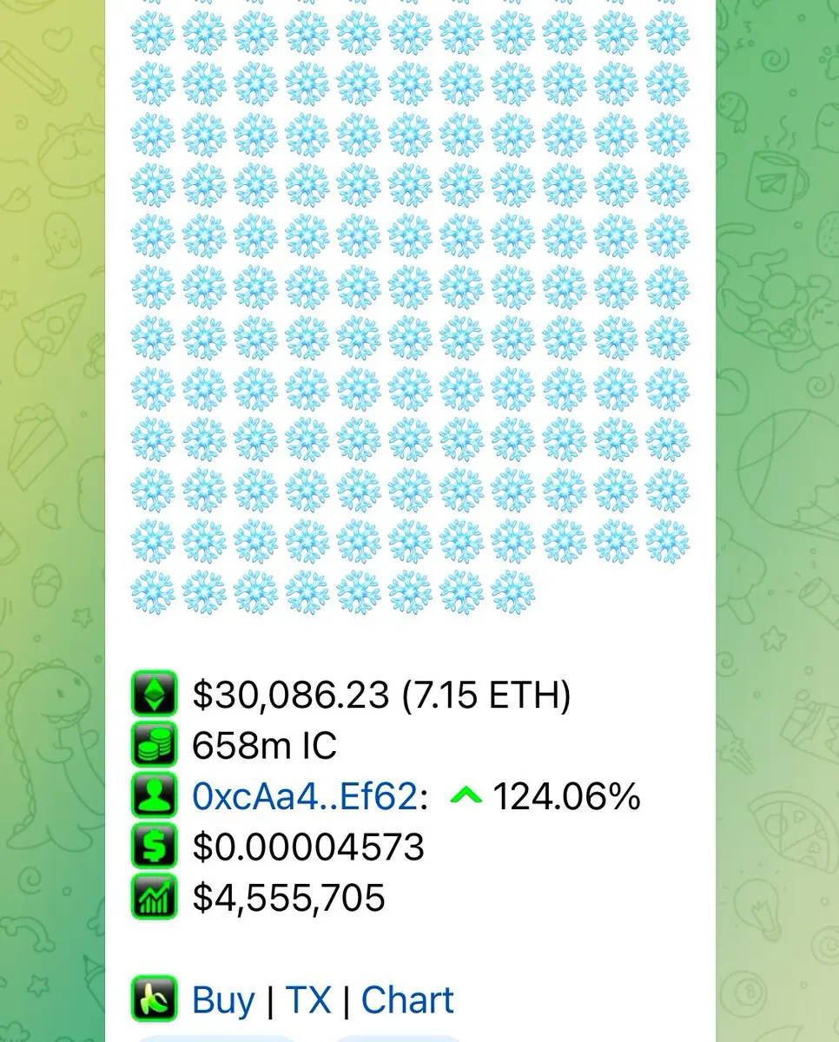Click the green chart growth icon
Screen dimensions: 839x1042
tap(154, 897)
